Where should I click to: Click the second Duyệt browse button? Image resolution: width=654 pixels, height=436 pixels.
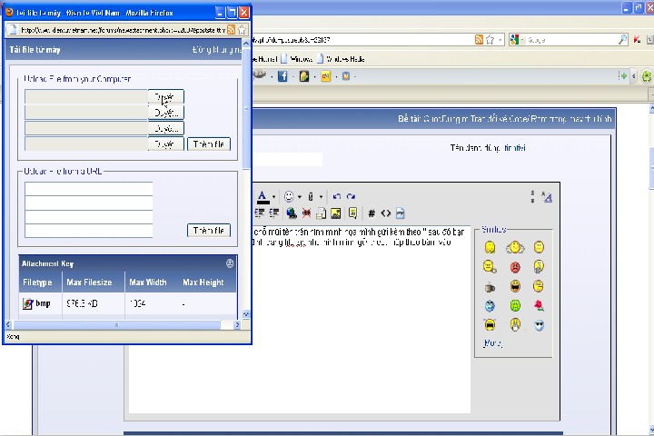(166, 113)
